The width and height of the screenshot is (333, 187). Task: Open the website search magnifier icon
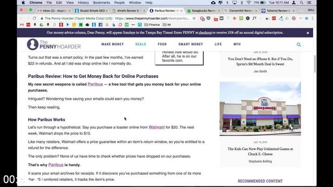[x=299, y=45]
